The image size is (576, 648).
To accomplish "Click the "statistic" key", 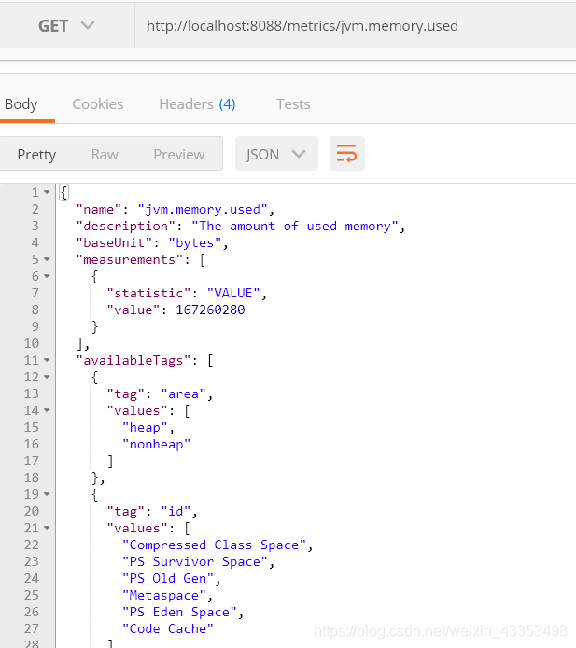I will (x=148, y=293).
